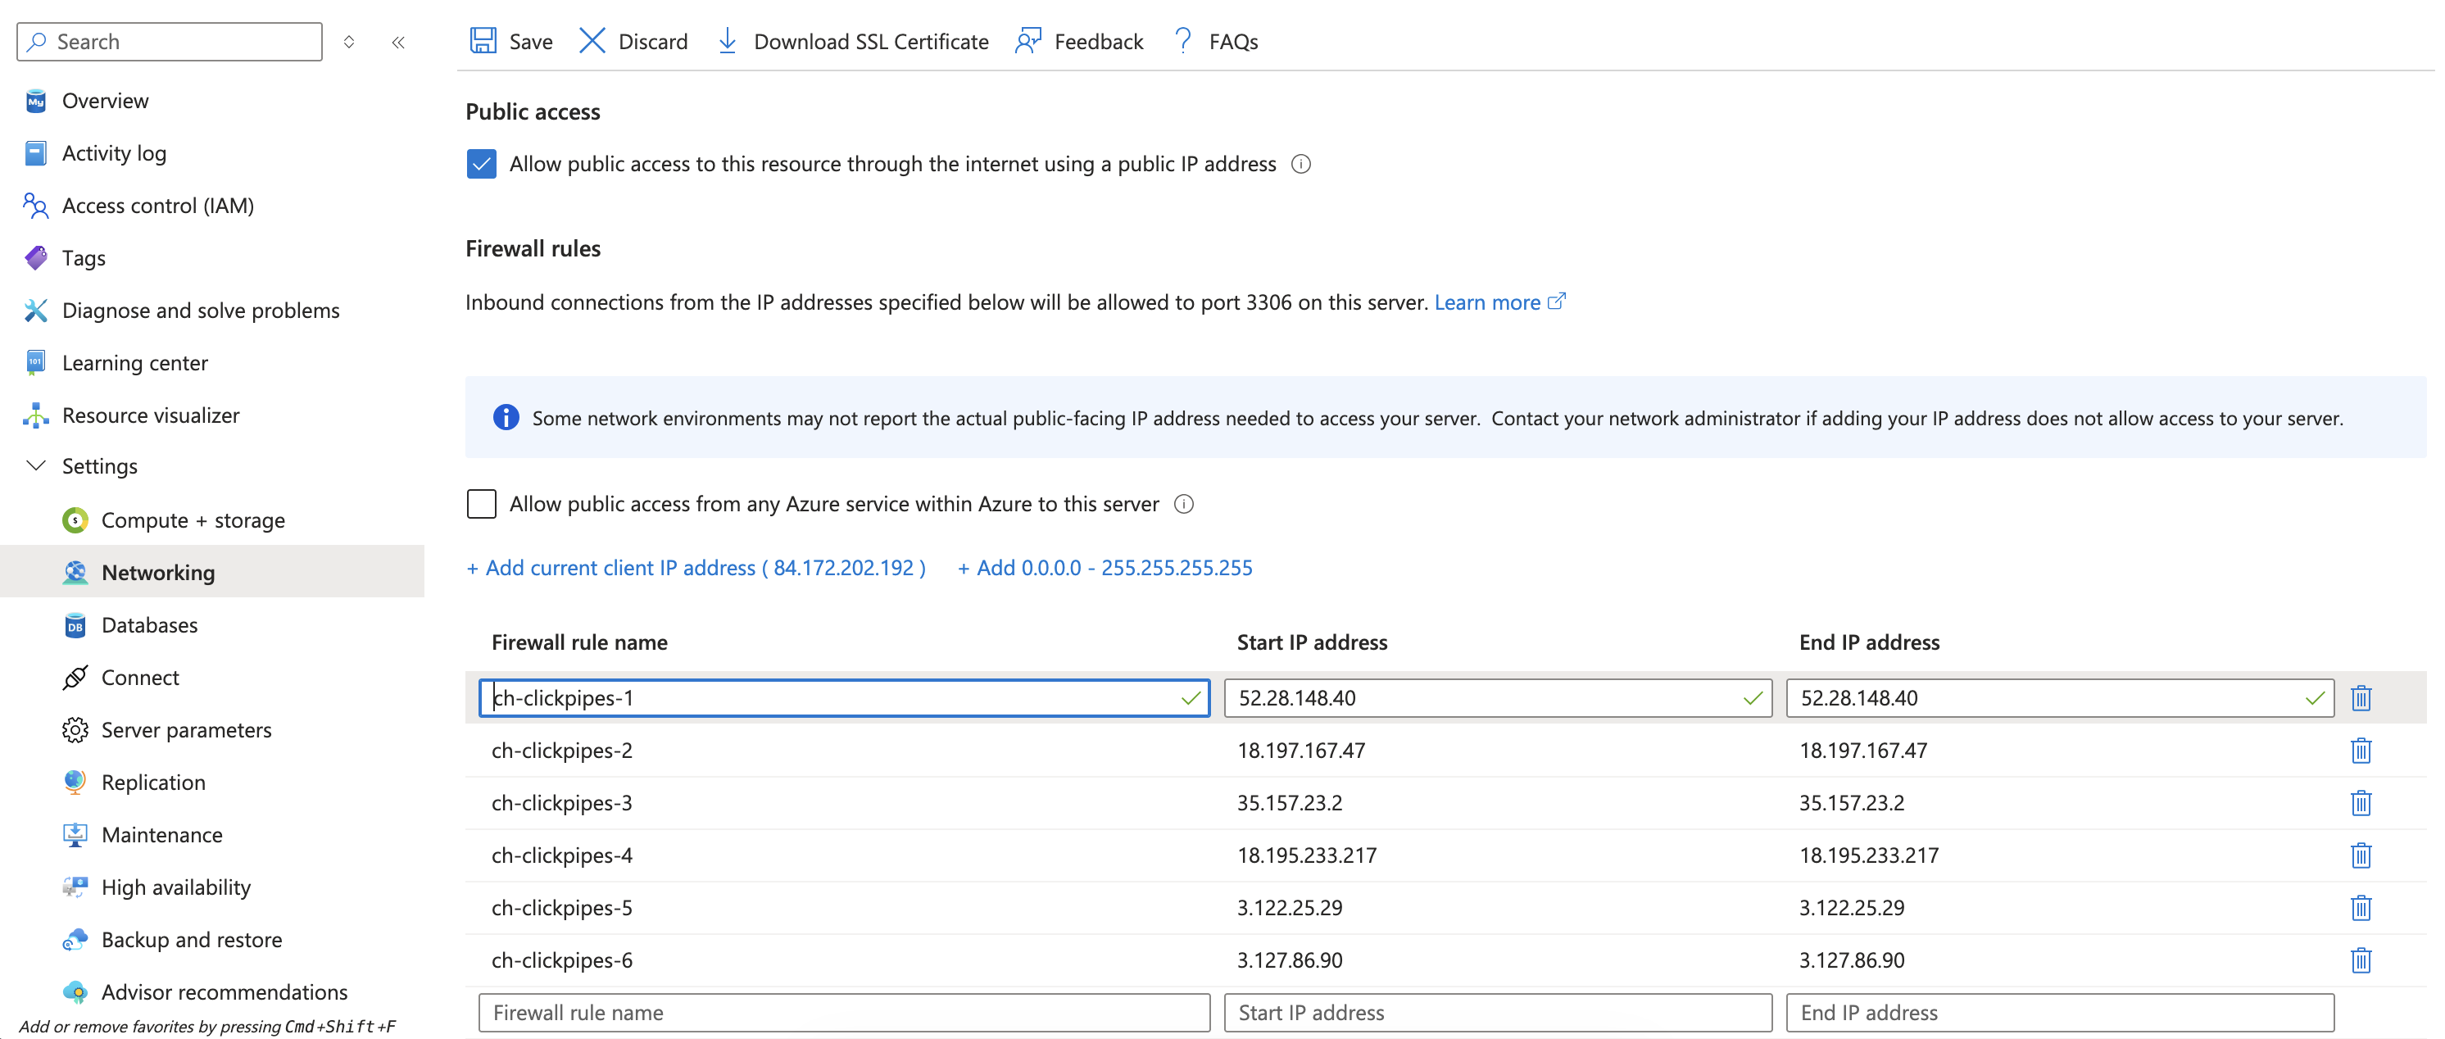
Task: Enable access from any Azure service
Action: click(481, 504)
